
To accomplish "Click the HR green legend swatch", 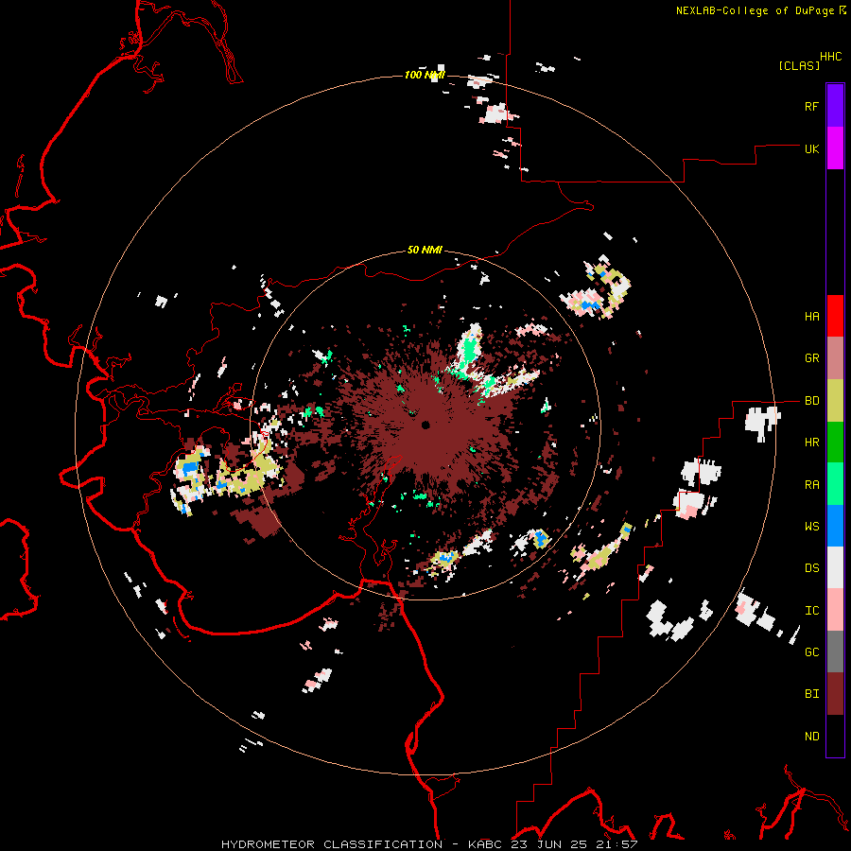I will (835, 443).
